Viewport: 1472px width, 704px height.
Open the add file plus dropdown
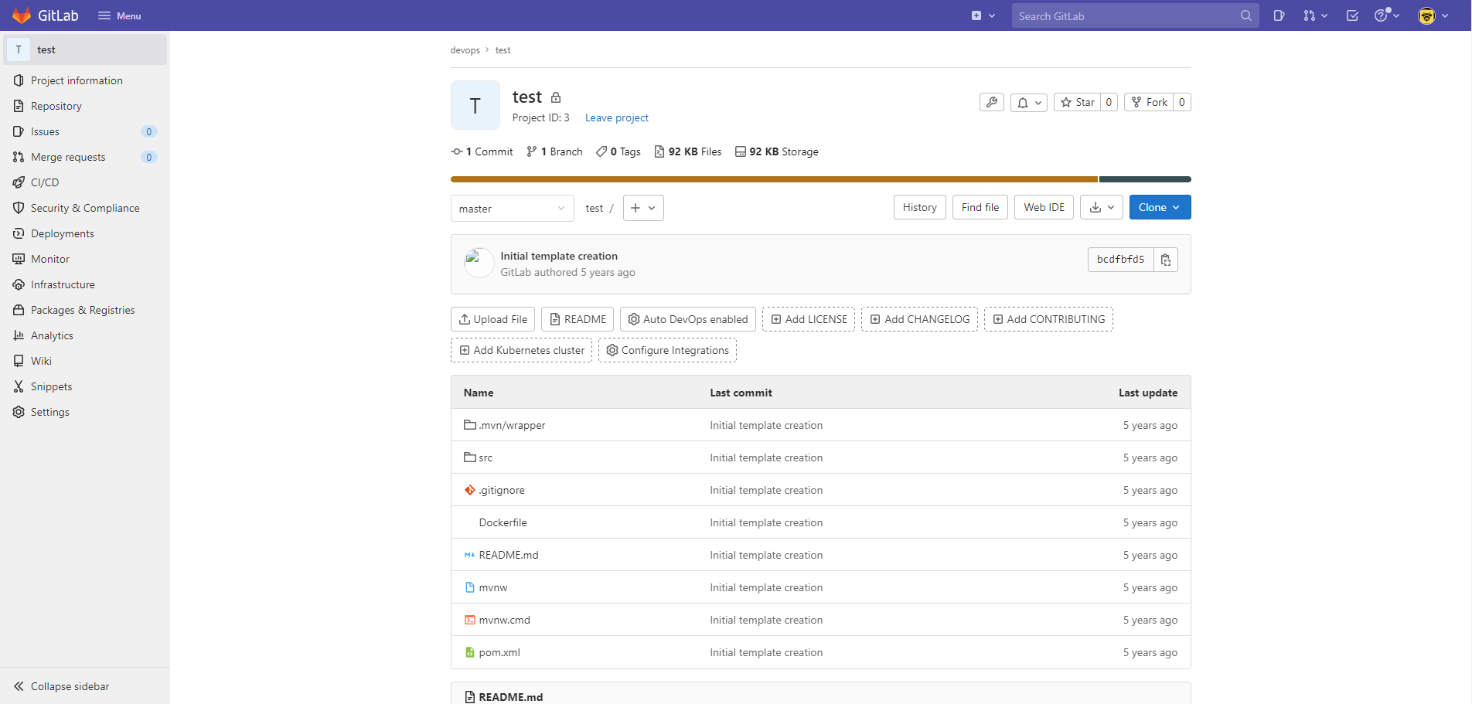tap(643, 208)
